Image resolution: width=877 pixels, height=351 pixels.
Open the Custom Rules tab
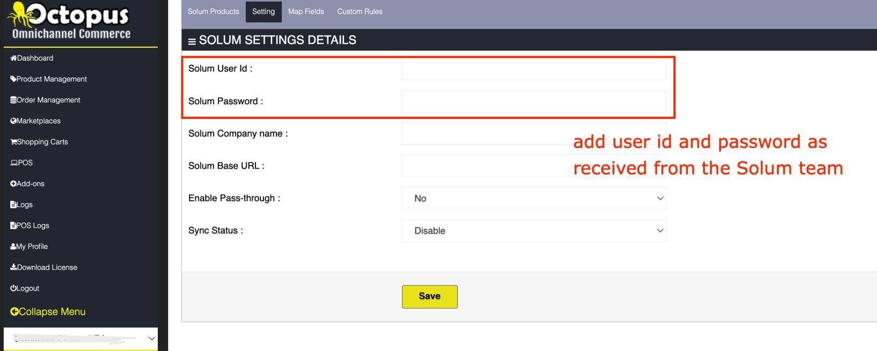(x=360, y=11)
